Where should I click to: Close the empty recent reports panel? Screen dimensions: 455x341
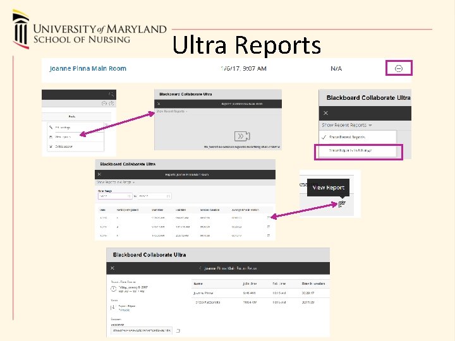click(159, 104)
